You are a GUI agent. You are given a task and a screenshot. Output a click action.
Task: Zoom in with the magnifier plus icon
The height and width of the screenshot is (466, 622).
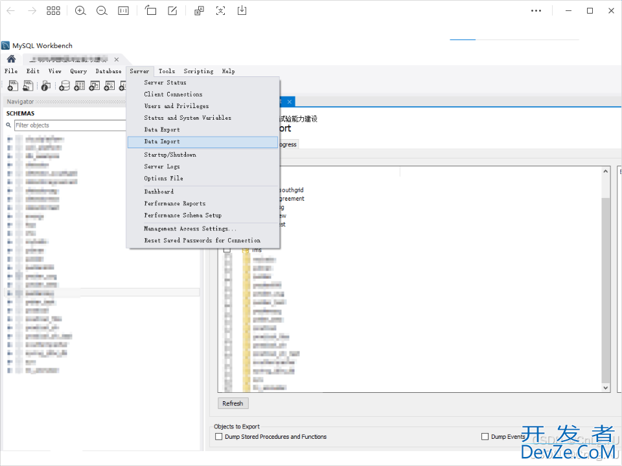tap(80, 11)
